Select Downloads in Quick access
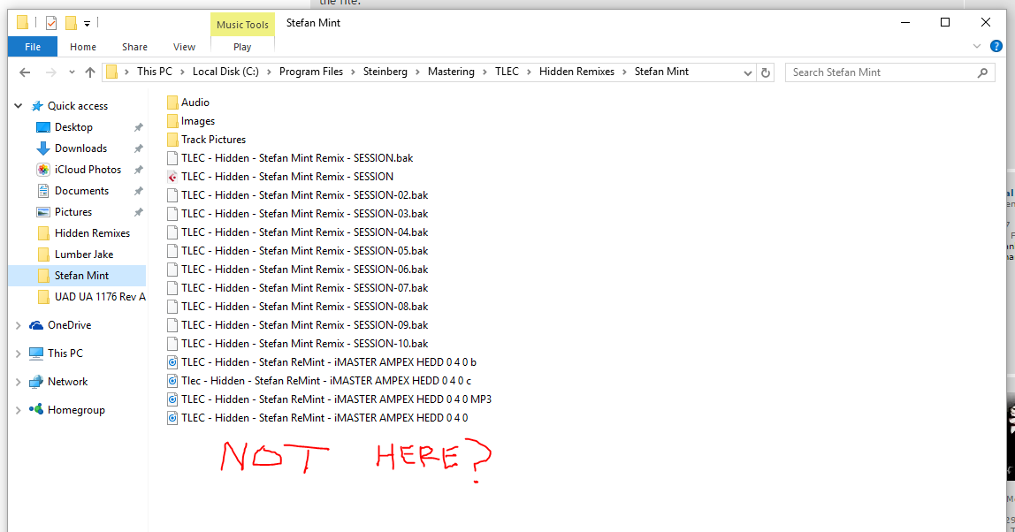 click(80, 148)
